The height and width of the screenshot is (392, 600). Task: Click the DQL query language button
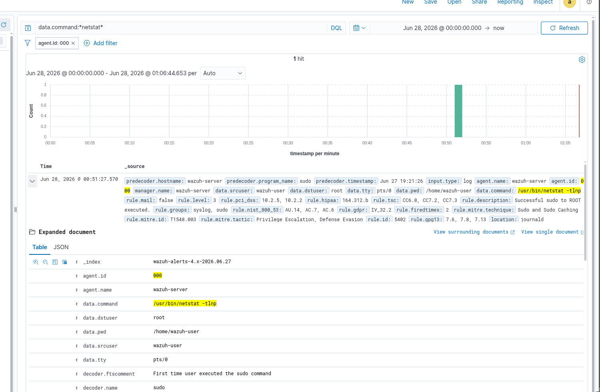coord(336,28)
